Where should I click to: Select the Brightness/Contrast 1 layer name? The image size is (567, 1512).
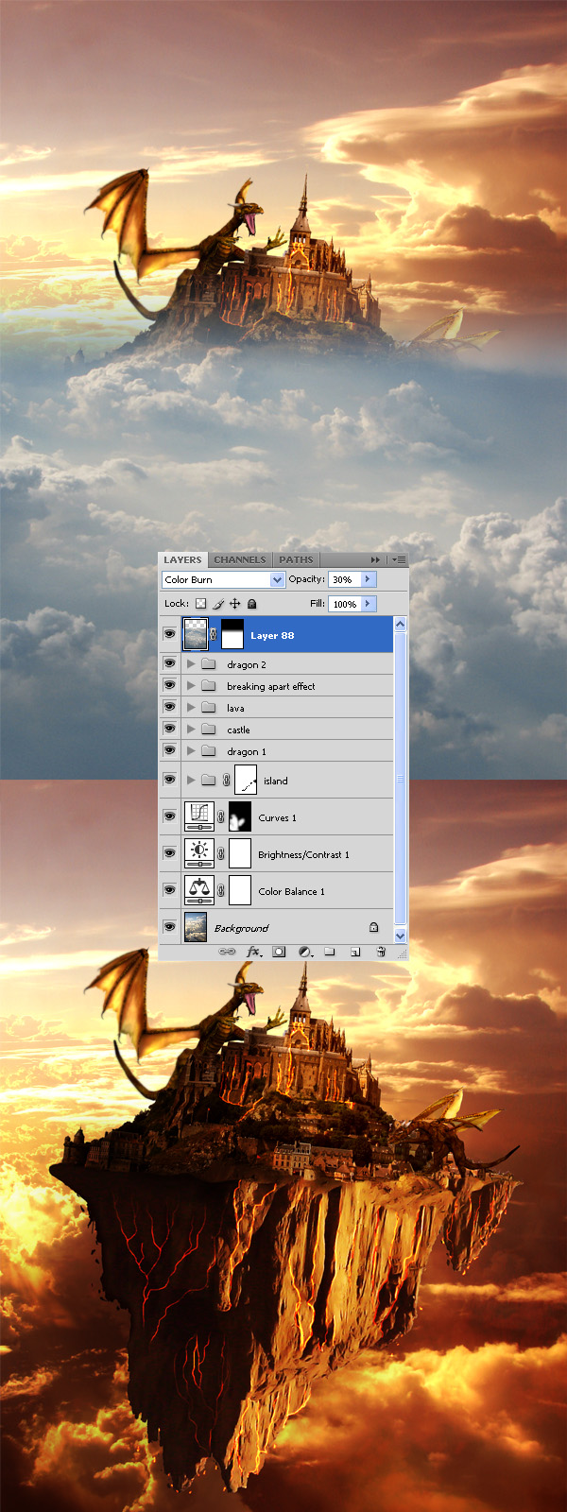(x=303, y=854)
